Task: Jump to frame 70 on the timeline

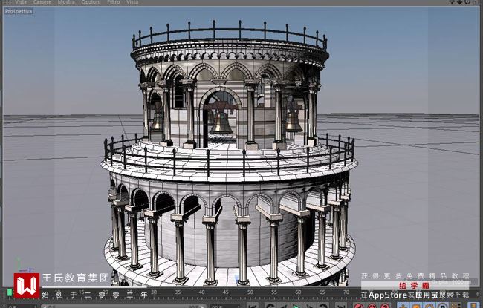Action: (x=346, y=292)
